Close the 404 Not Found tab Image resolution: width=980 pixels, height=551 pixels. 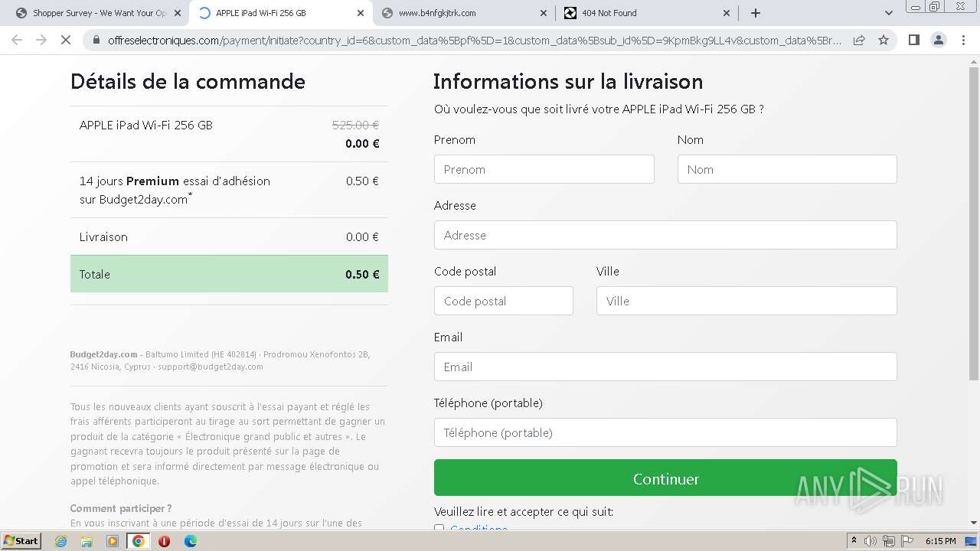click(x=727, y=13)
